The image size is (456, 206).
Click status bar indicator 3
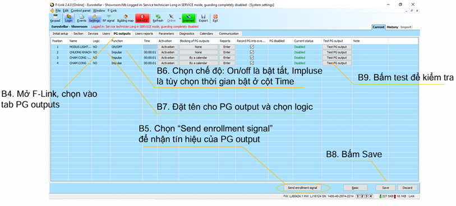tap(366, 196)
